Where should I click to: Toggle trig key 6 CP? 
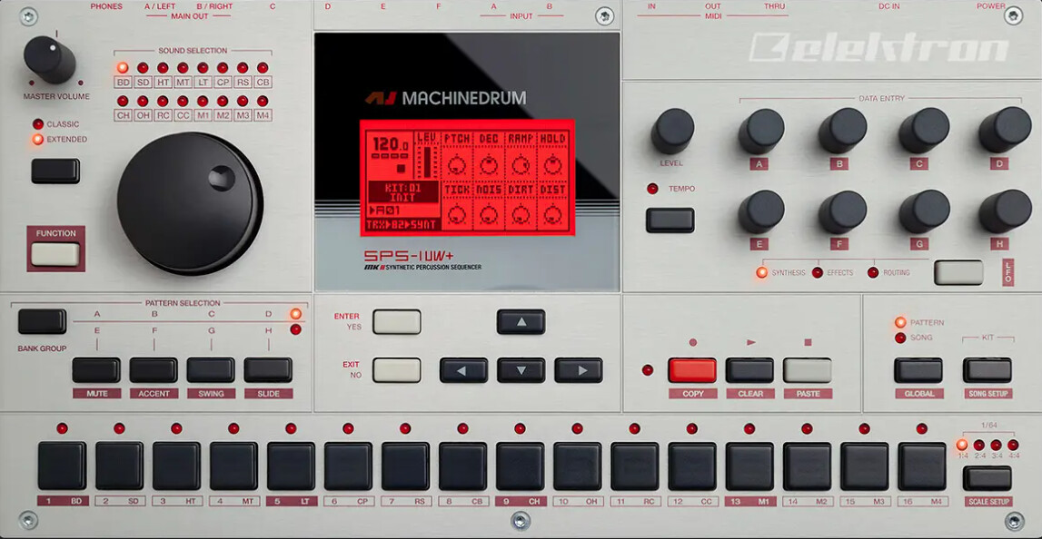click(x=348, y=466)
